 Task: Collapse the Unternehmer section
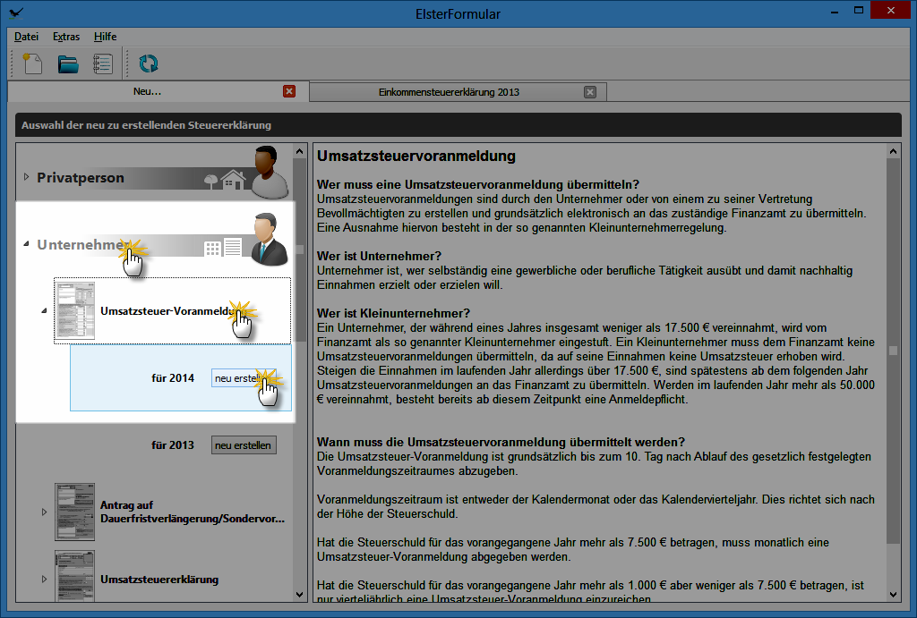coord(26,243)
